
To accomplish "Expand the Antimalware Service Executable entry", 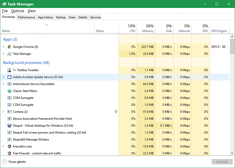I will point(3,84).
